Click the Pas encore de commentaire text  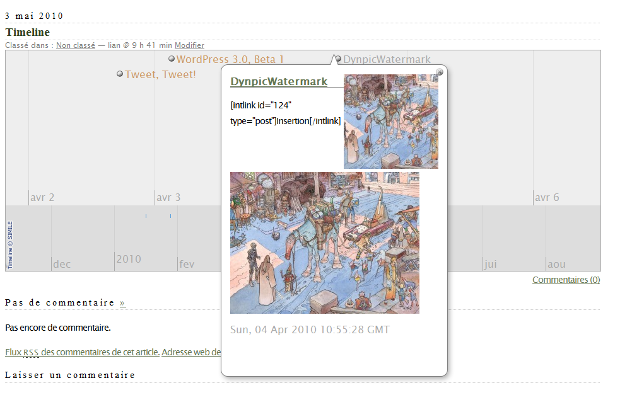tap(57, 328)
